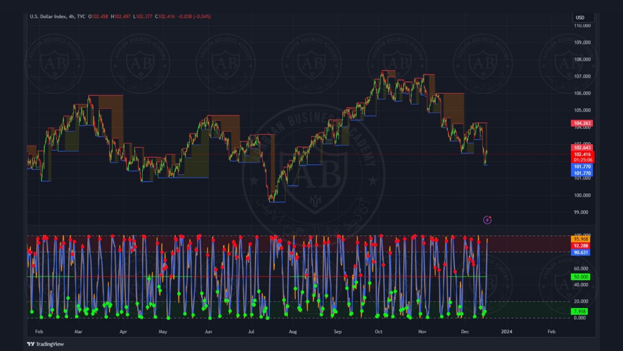The image size is (623, 351).
Task: Click the 2024 label on time axis
Action: [507, 332]
